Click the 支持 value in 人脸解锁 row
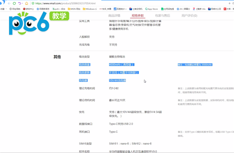 point(112,37)
